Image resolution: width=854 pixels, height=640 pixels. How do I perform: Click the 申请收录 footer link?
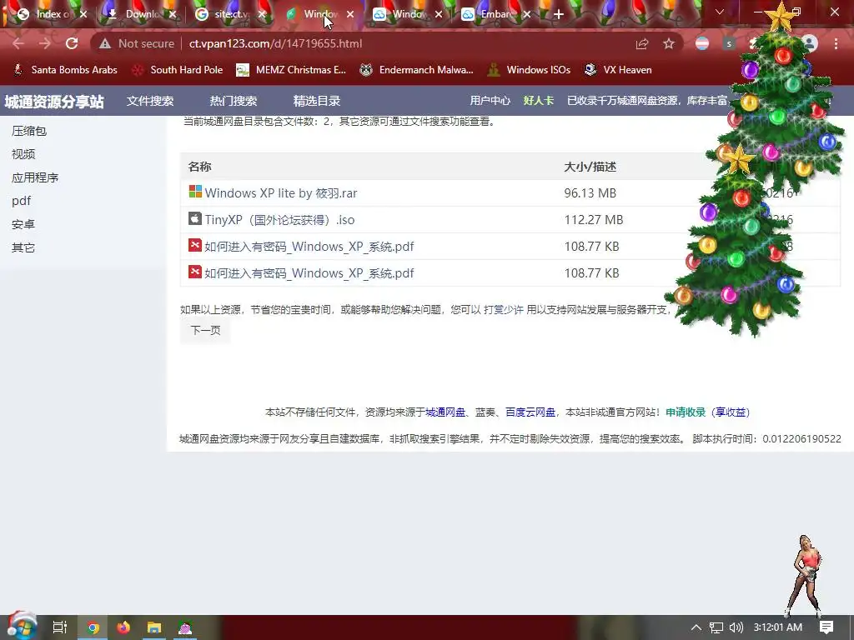coord(686,412)
